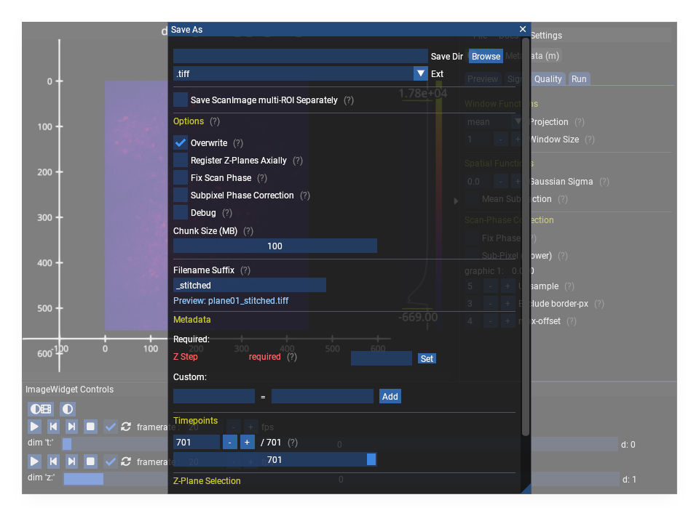Viewport: 699px width, 516px height.
Task: Switch to the Run tab
Action: pos(579,79)
